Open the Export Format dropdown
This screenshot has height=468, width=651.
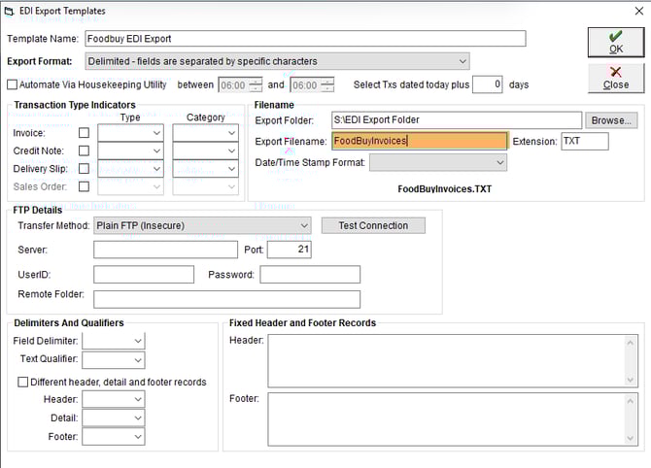tap(277, 61)
